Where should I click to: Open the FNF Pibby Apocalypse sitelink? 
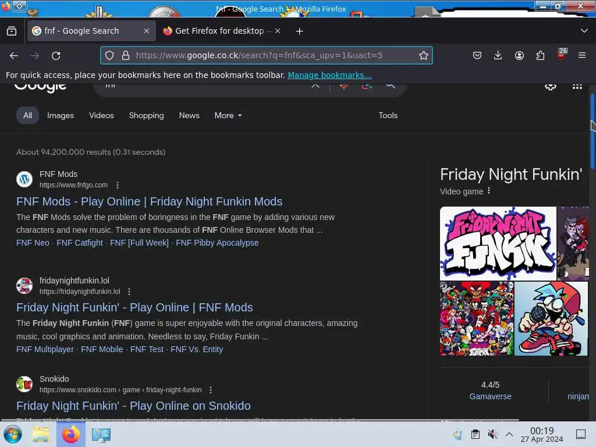click(x=217, y=243)
